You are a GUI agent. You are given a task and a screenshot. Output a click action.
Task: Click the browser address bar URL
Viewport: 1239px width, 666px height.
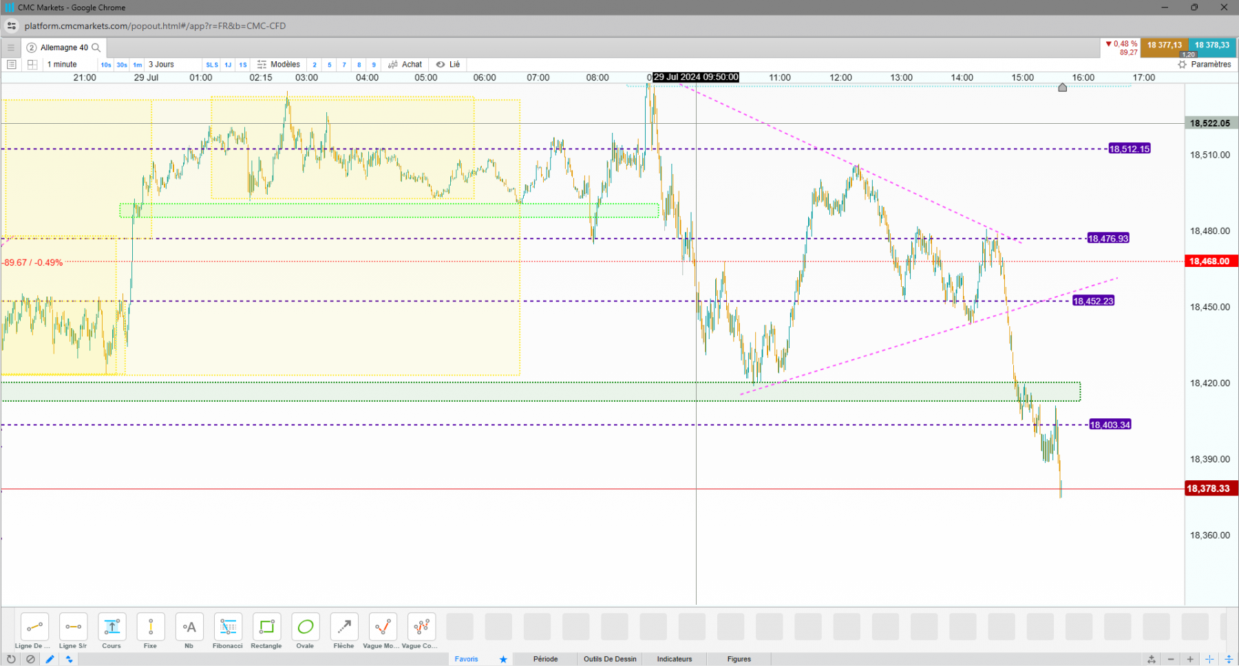(155, 26)
